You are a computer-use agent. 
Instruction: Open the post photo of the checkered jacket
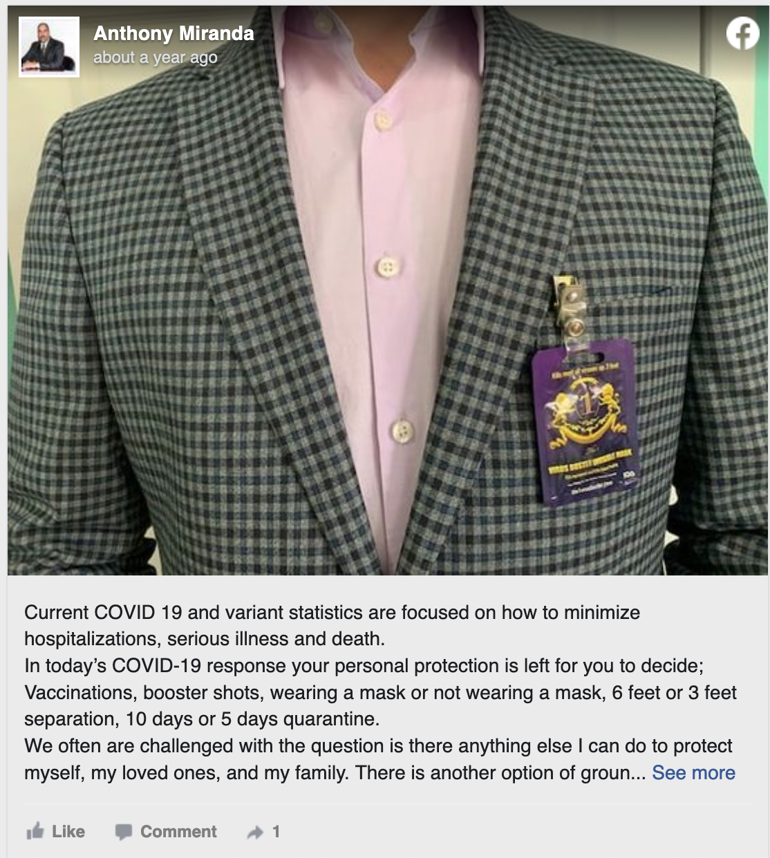[387, 290]
